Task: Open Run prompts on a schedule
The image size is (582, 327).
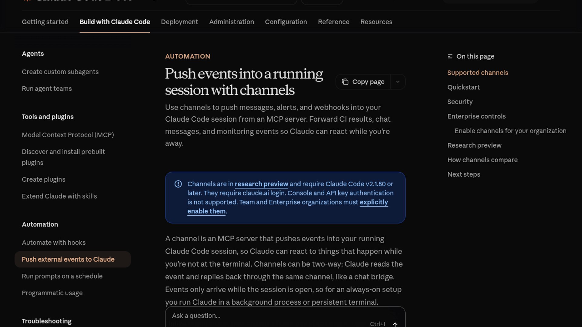Action: pyautogui.click(x=62, y=276)
